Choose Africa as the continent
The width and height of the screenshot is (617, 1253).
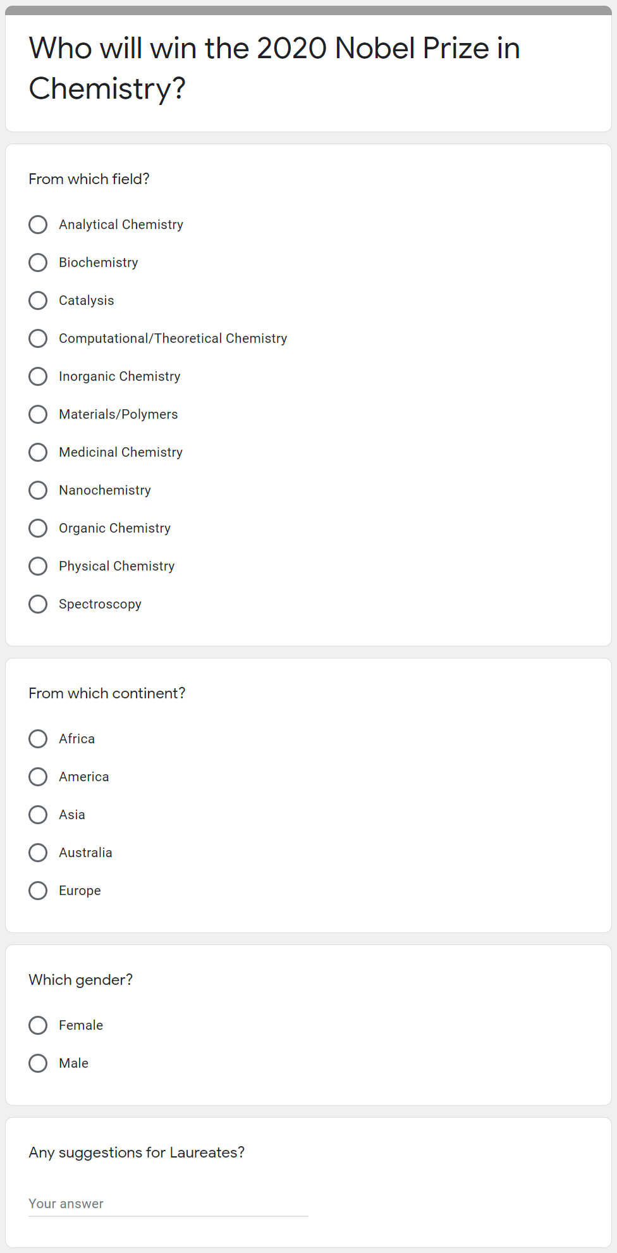coord(38,739)
